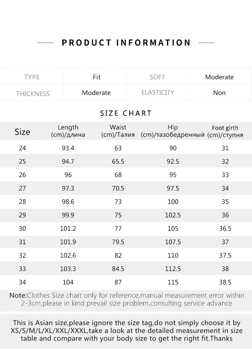The width and height of the screenshot is (252, 351).
Task: Click the PRODUCT INFORMATION heading
Action: click(126, 43)
